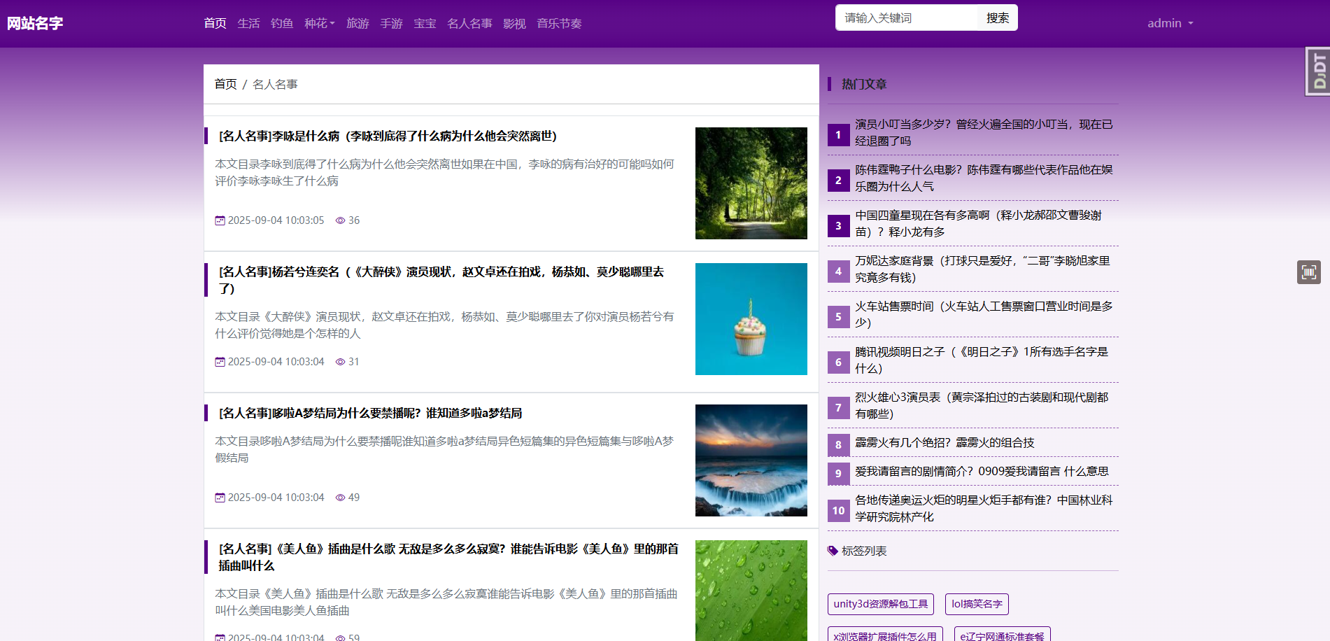Open the lol搞笑名字 tag
Screen dimensions: 1330x641
pos(977,603)
